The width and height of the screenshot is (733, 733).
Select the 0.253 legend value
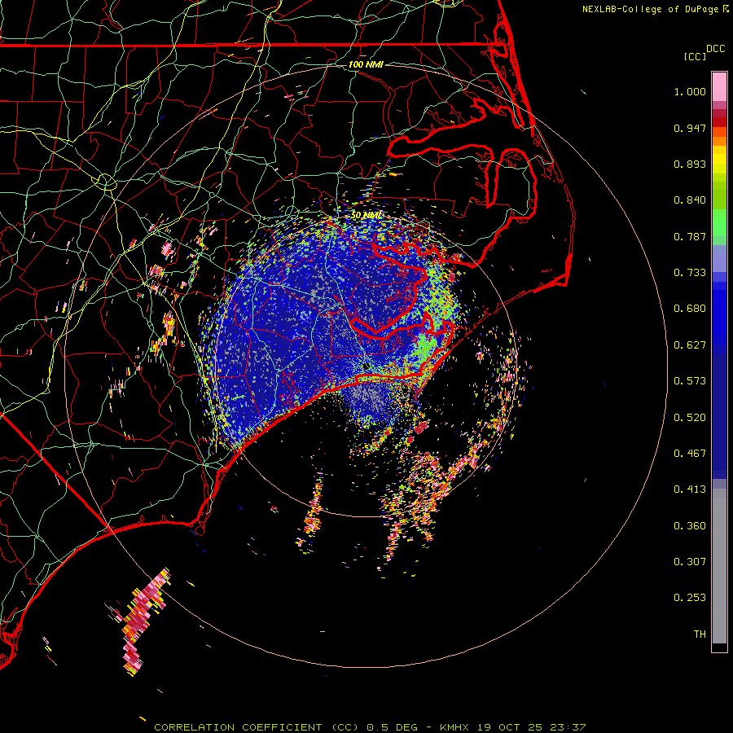tap(690, 598)
